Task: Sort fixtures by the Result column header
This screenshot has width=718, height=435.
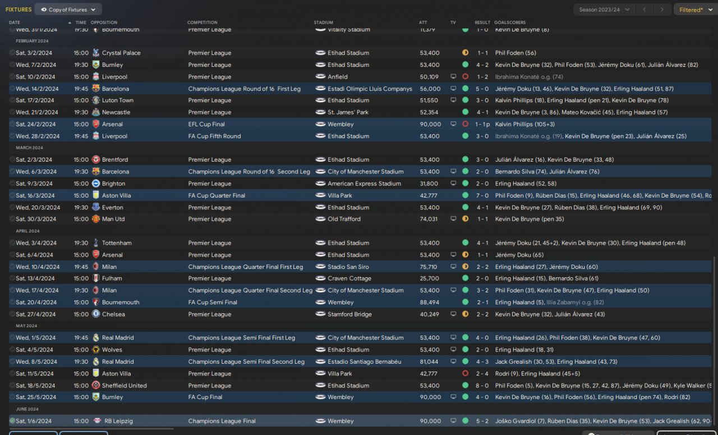Action: coord(482,22)
